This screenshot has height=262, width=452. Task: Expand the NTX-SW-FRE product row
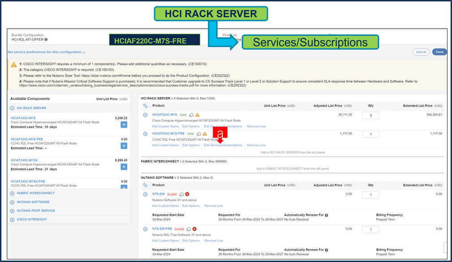tap(145, 229)
